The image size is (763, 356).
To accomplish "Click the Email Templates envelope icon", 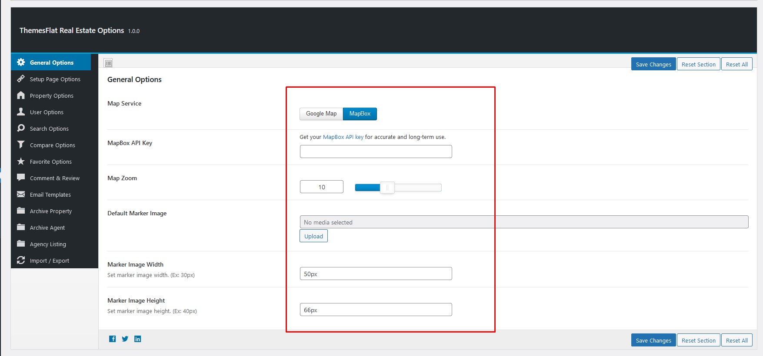I will [21, 194].
